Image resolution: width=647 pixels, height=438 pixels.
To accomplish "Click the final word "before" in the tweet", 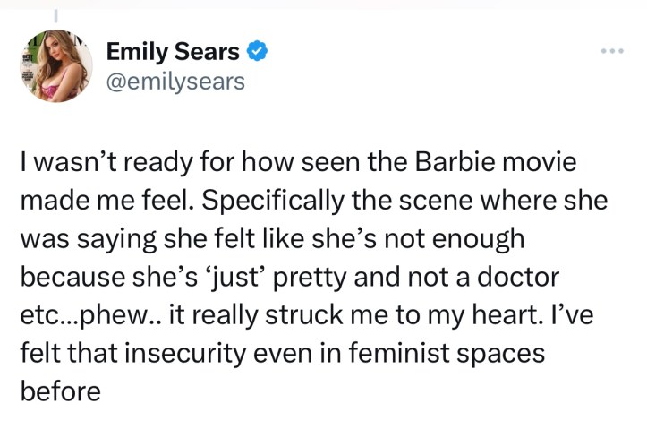I will pyautogui.click(x=60, y=392).
